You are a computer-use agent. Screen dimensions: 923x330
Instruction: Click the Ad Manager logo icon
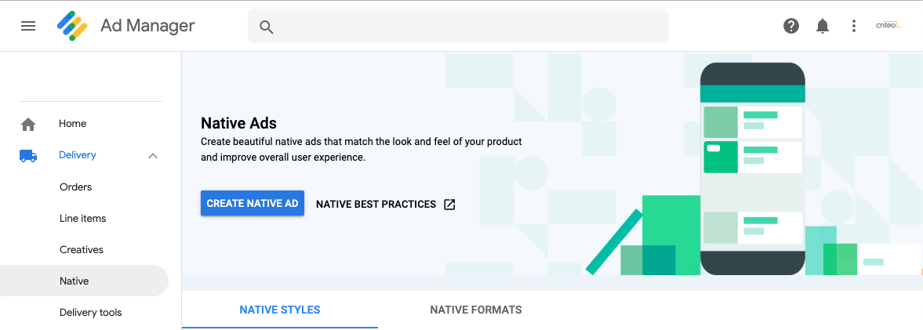[x=72, y=26]
